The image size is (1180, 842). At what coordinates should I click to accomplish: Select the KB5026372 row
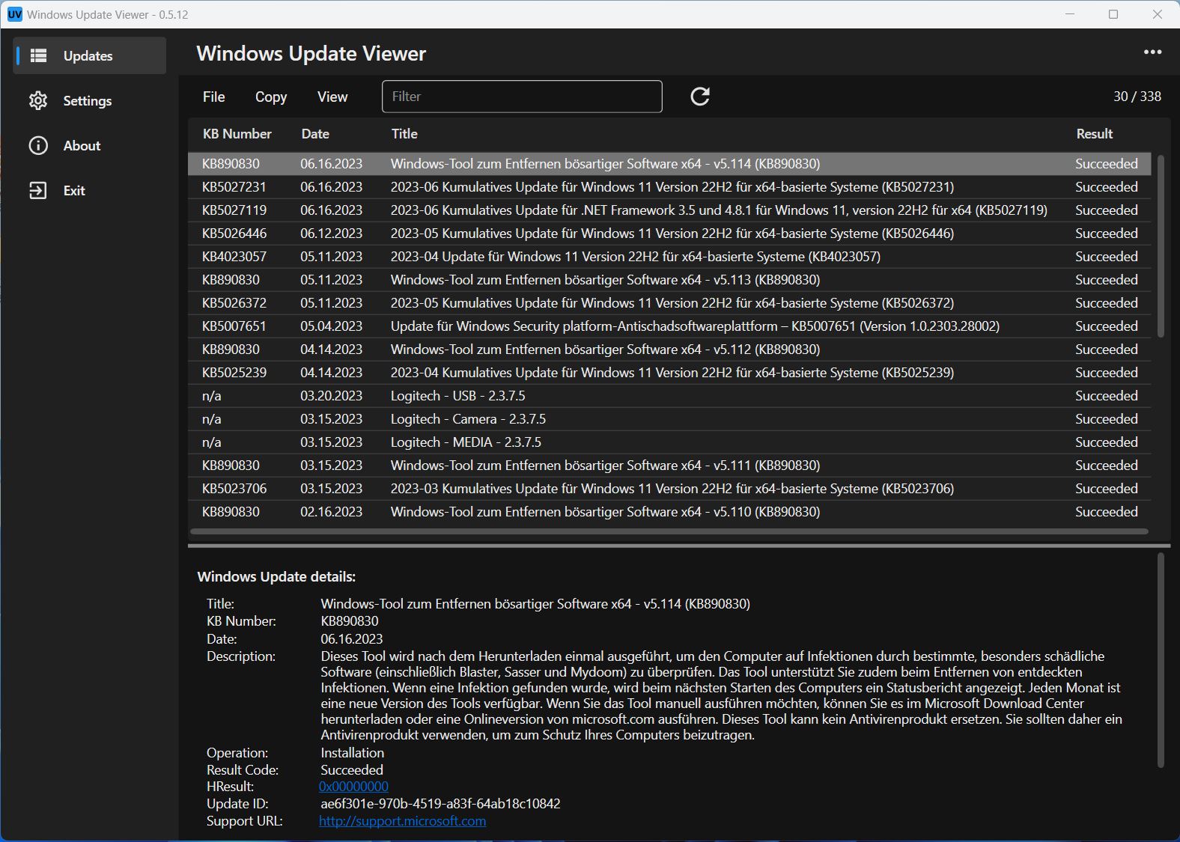(x=669, y=303)
